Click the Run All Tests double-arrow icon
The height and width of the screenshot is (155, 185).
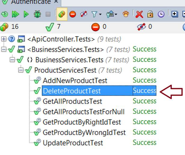pyautogui.click(x=15, y=14)
